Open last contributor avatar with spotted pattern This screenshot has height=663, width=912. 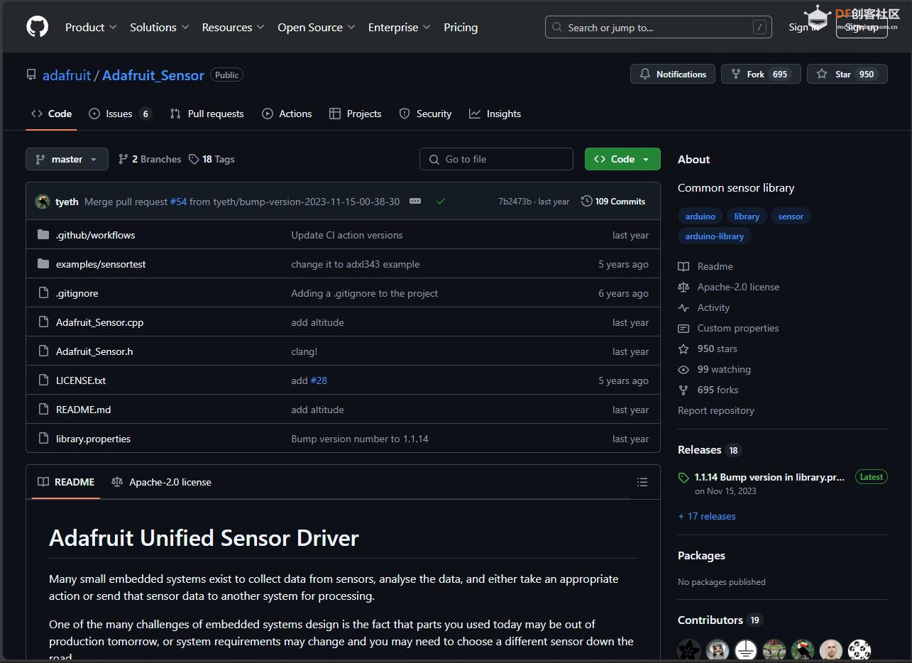[859, 650]
